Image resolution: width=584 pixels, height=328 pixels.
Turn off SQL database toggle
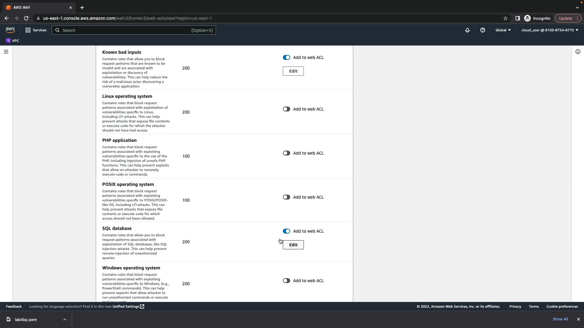point(286,231)
